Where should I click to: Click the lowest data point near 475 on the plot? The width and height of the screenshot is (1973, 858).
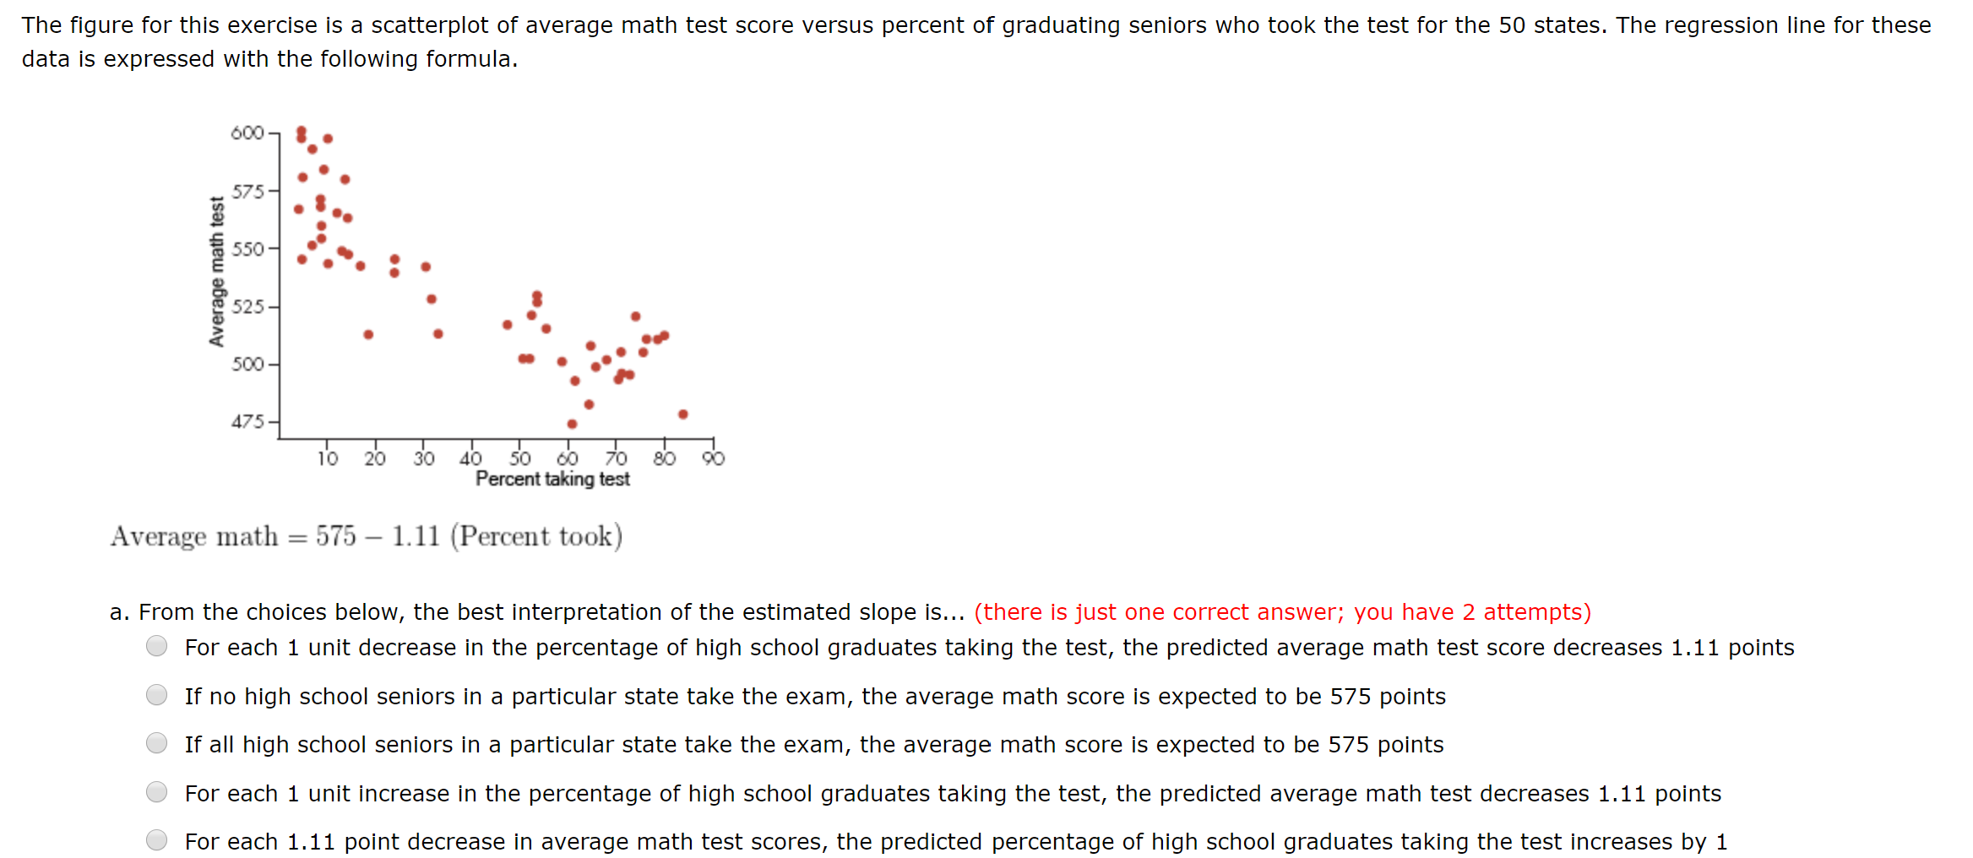[x=572, y=424]
